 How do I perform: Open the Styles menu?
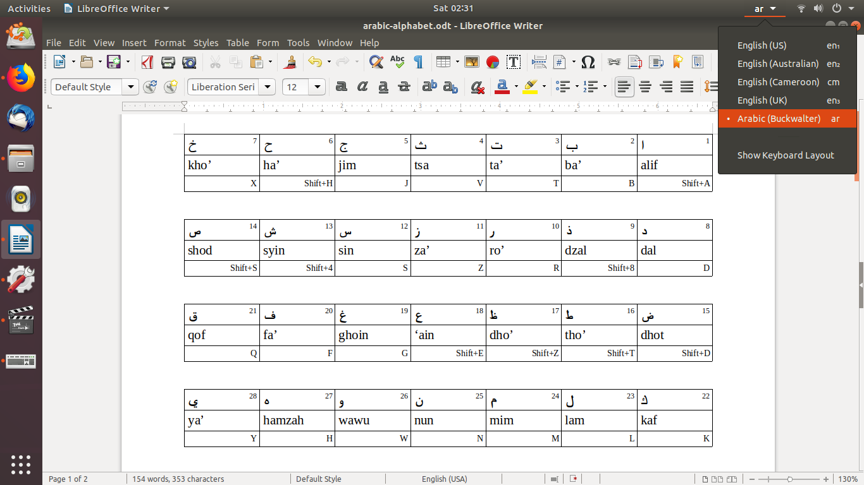(x=206, y=43)
